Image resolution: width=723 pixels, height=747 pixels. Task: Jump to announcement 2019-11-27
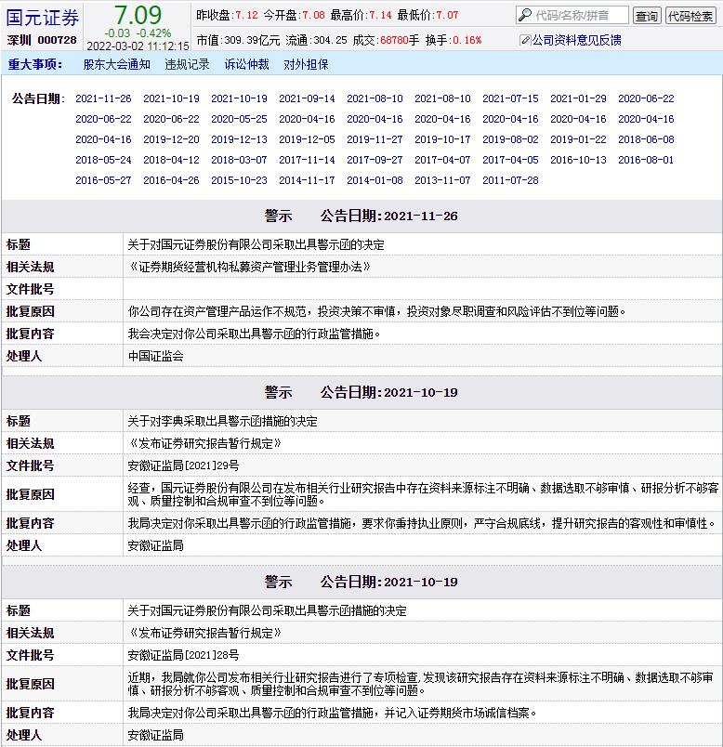pyautogui.click(x=375, y=139)
